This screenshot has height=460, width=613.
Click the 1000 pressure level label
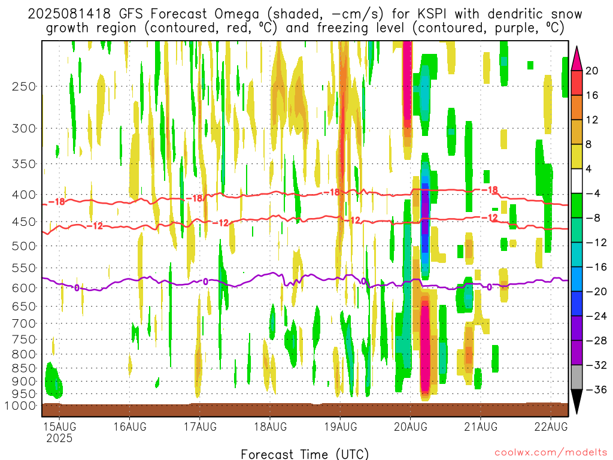(20, 405)
